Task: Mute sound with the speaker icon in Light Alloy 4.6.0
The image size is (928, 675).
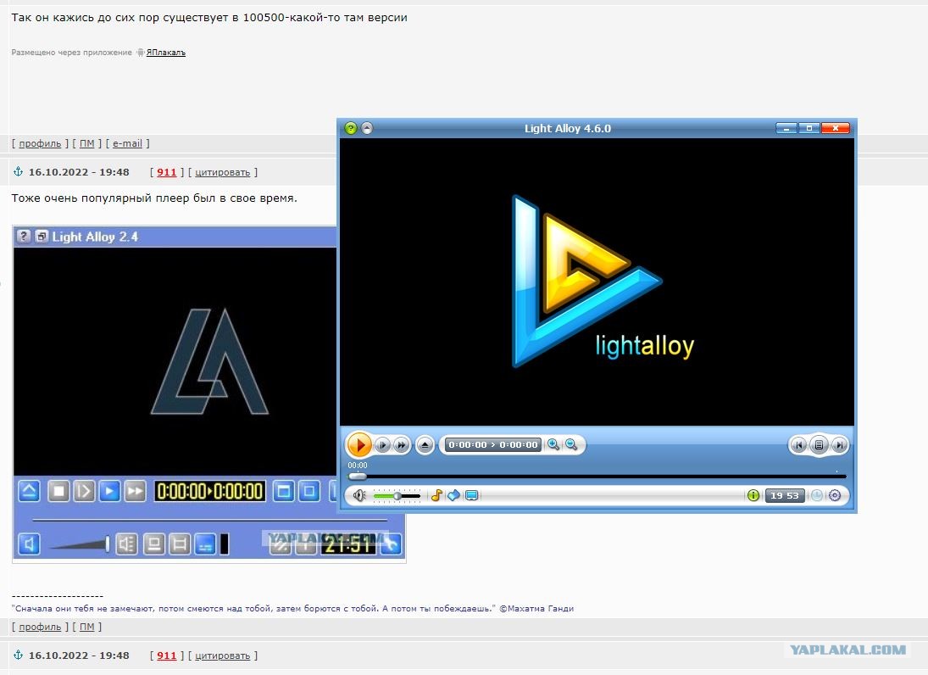Action: [359, 495]
